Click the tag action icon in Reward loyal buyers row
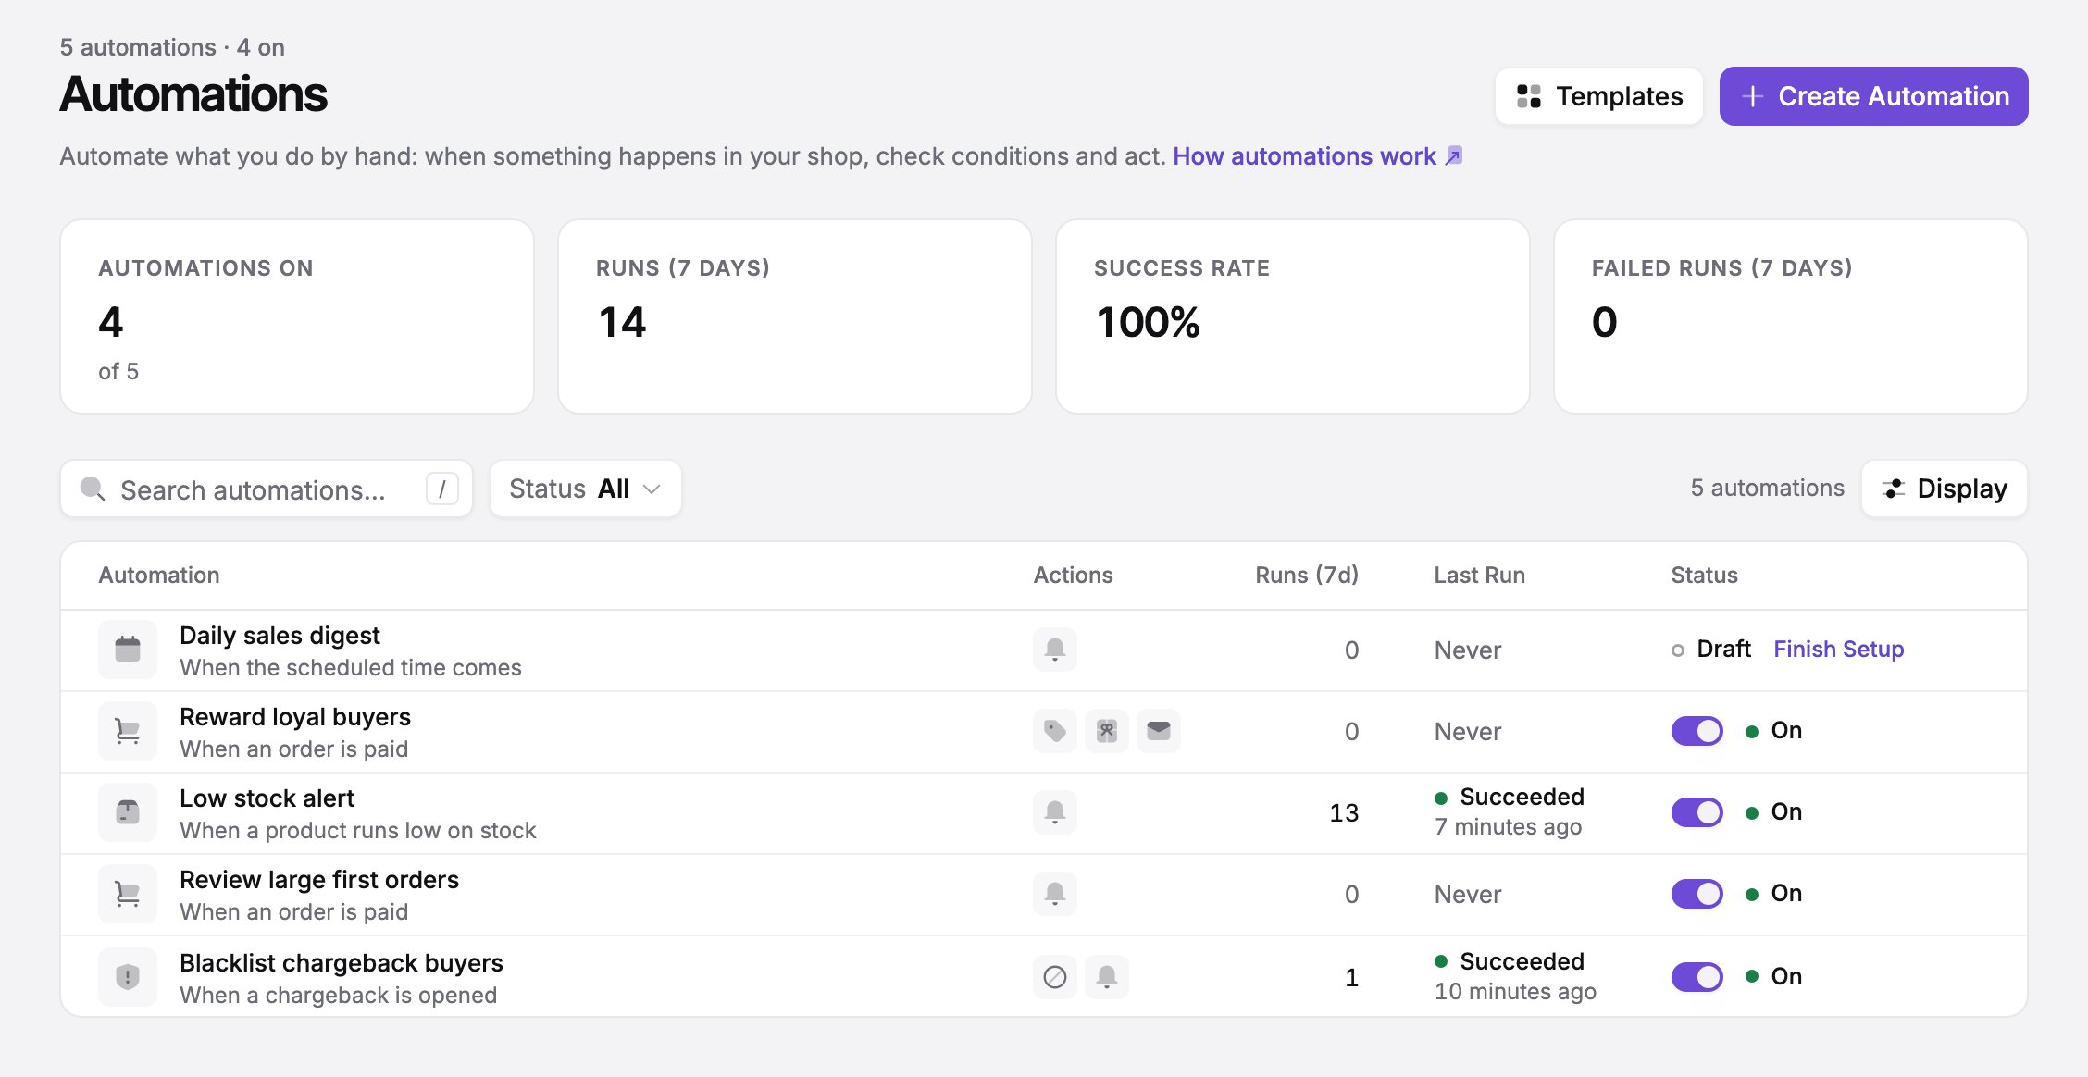The height and width of the screenshot is (1077, 2088). coord(1055,731)
